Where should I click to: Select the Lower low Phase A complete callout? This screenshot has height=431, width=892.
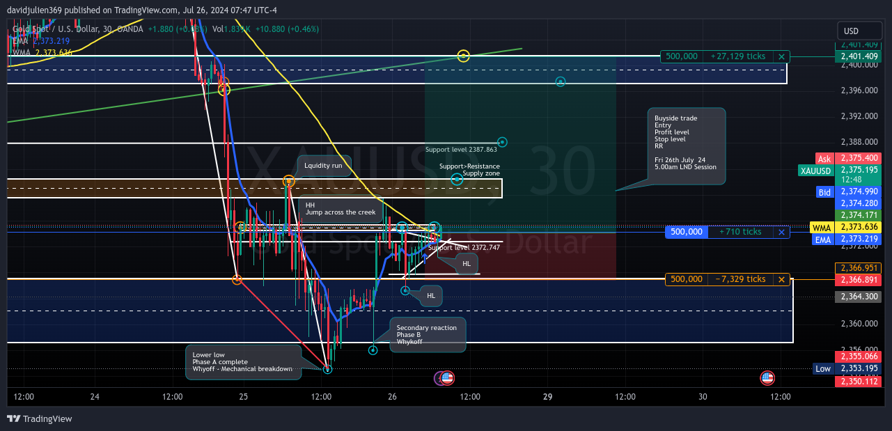point(243,362)
